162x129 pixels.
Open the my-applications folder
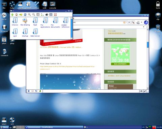pyautogui.click(x=45, y=23)
